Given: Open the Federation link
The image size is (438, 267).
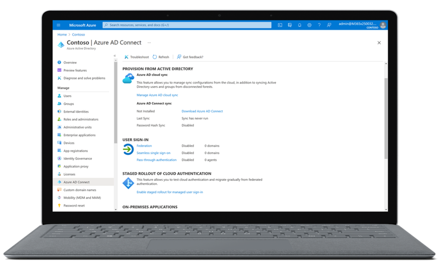Looking at the screenshot, I should pyautogui.click(x=144, y=146).
